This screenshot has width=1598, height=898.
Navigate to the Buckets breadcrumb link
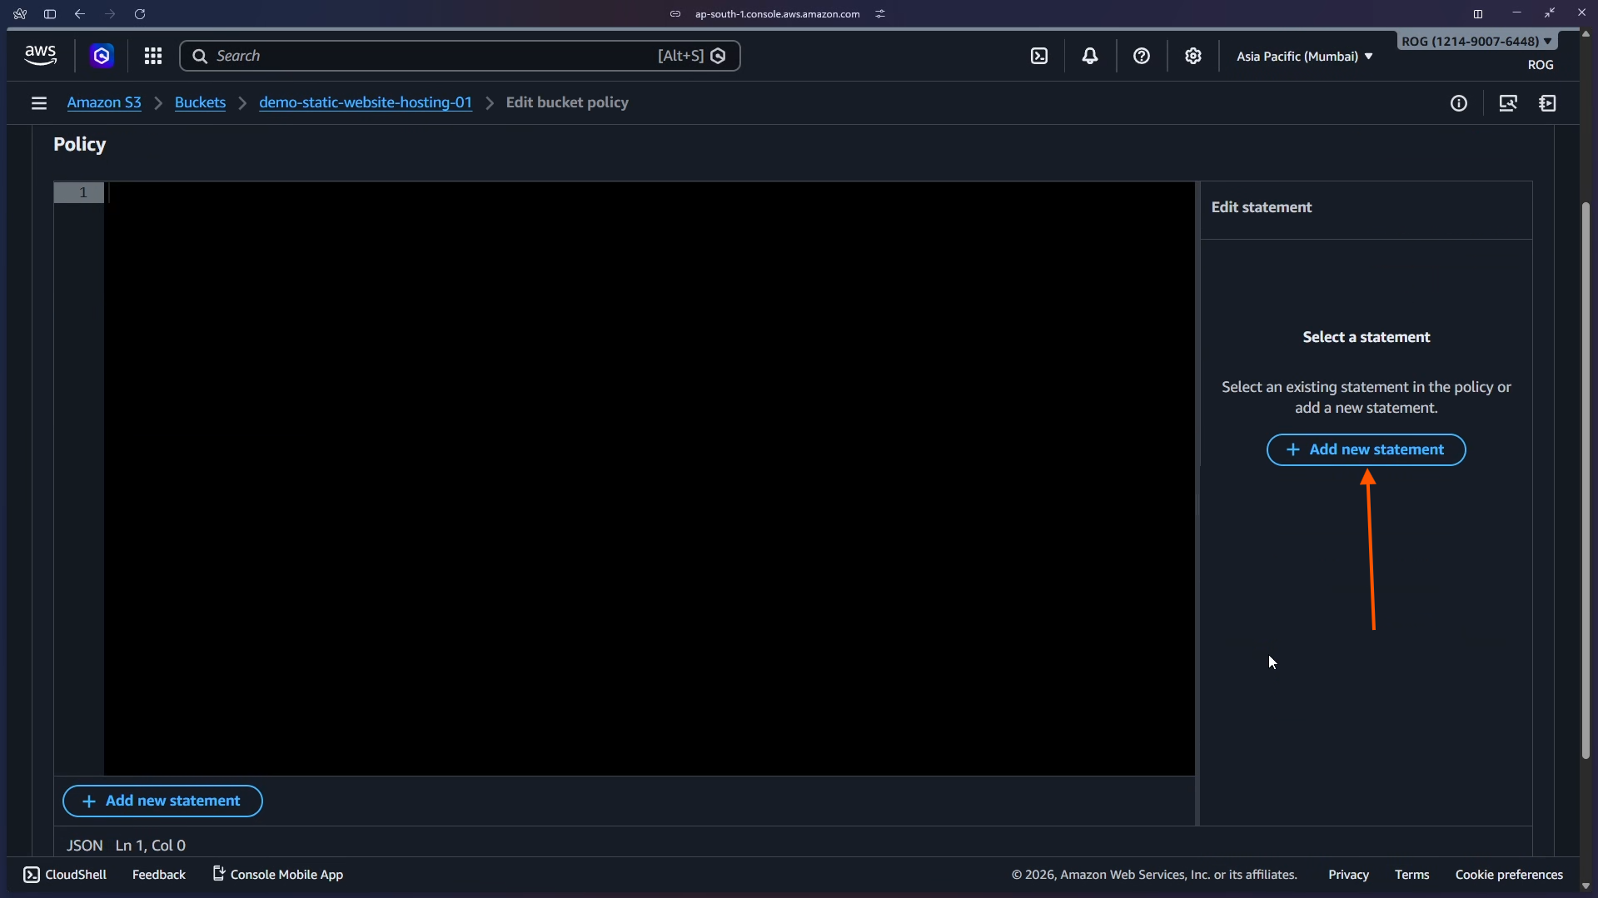200,102
